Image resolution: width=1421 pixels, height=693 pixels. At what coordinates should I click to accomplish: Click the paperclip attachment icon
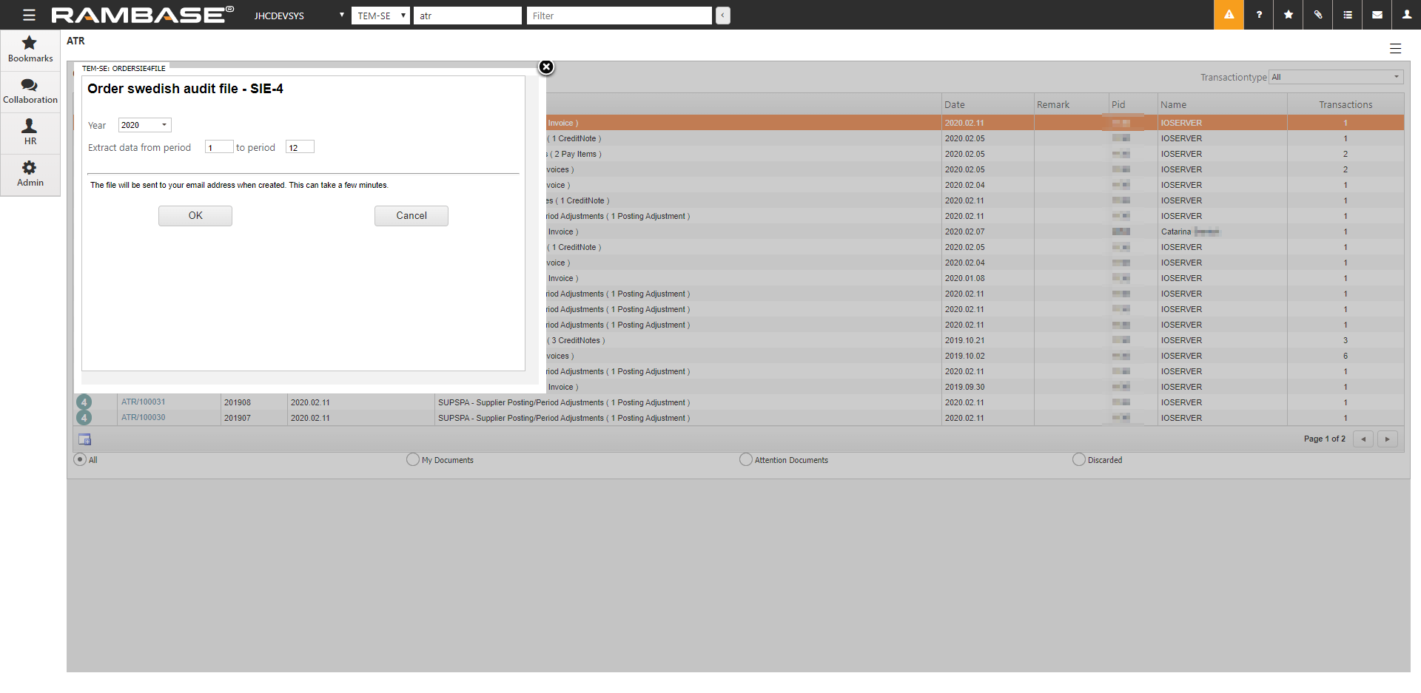click(1318, 15)
